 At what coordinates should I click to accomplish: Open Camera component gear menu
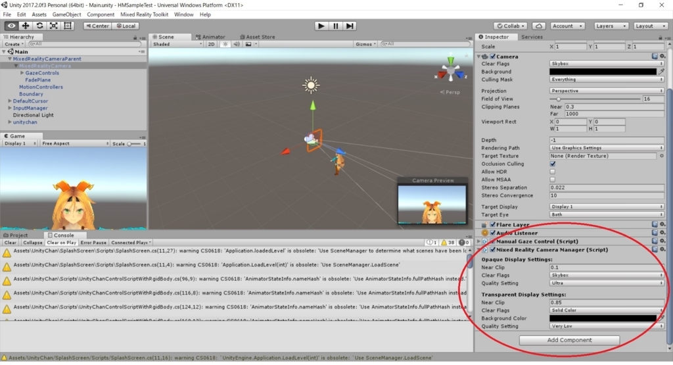pyautogui.click(x=662, y=57)
